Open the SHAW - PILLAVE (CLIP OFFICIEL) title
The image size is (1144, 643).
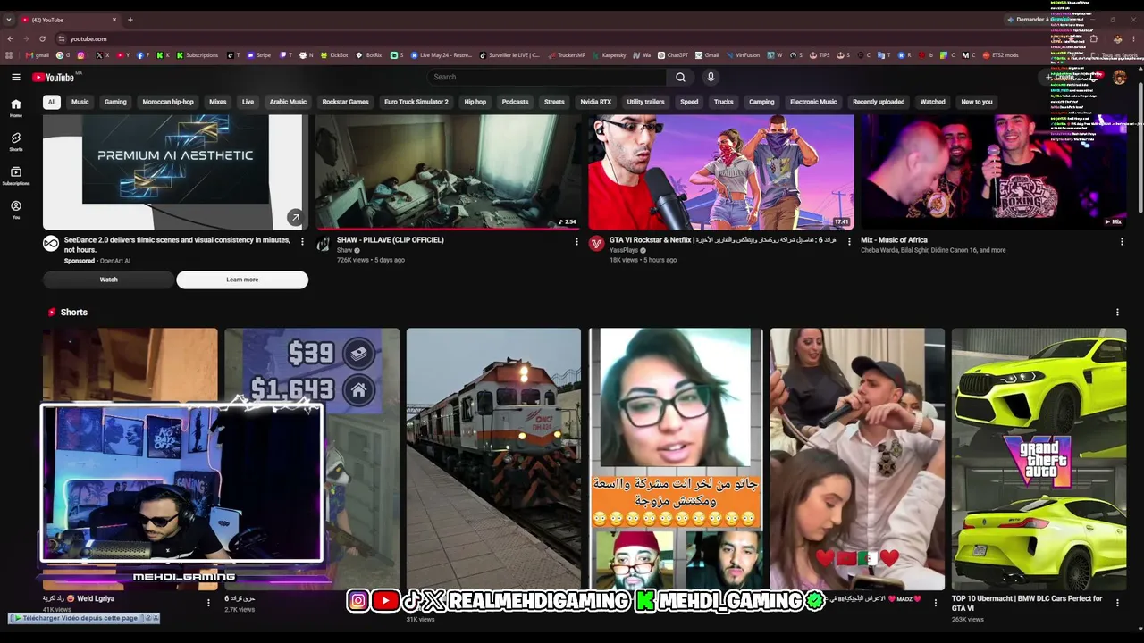click(390, 240)
